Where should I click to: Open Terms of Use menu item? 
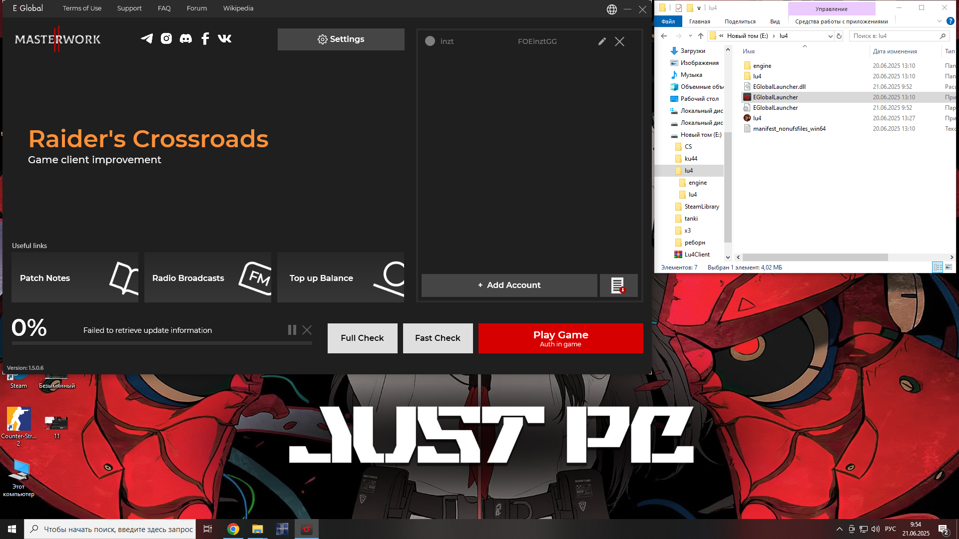pyautogui.click(x=82, y=8)
